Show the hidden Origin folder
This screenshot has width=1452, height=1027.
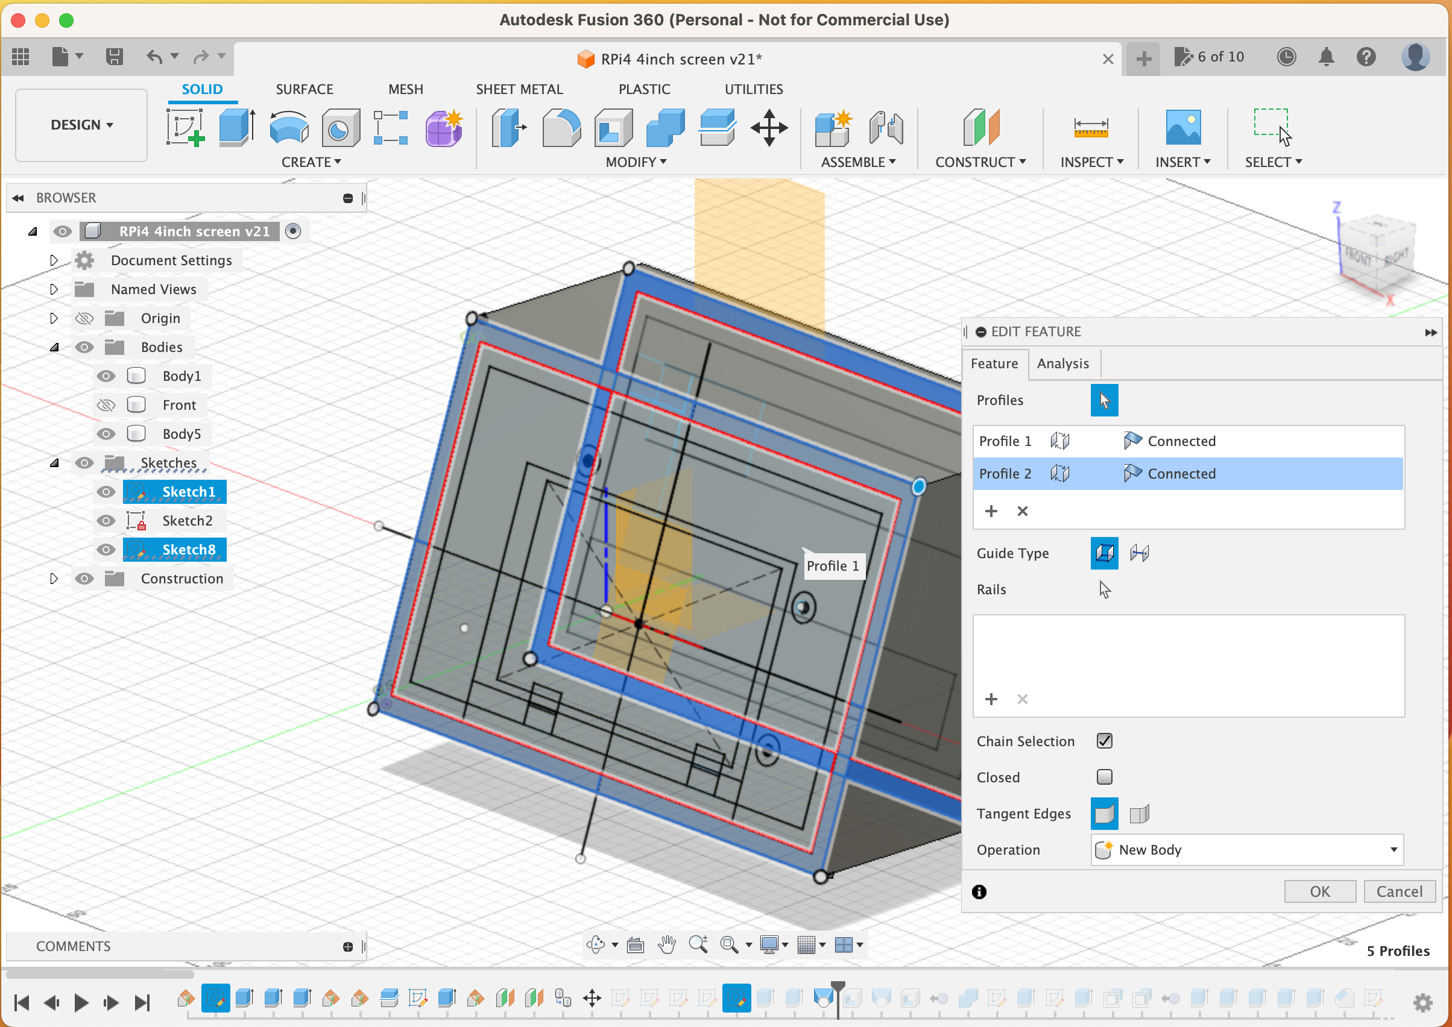[x=84, y=318]
